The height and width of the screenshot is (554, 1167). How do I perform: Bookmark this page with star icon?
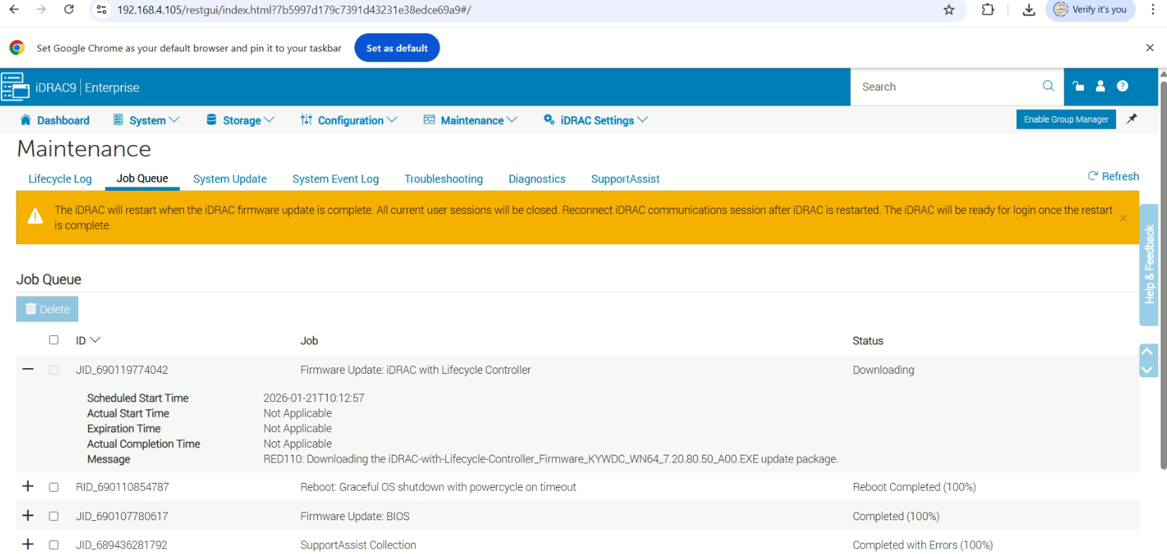coord(949,10)
